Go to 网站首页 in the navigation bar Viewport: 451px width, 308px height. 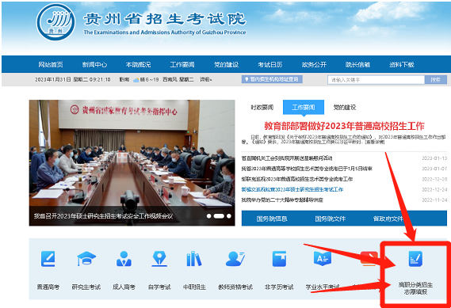[51, 65]
